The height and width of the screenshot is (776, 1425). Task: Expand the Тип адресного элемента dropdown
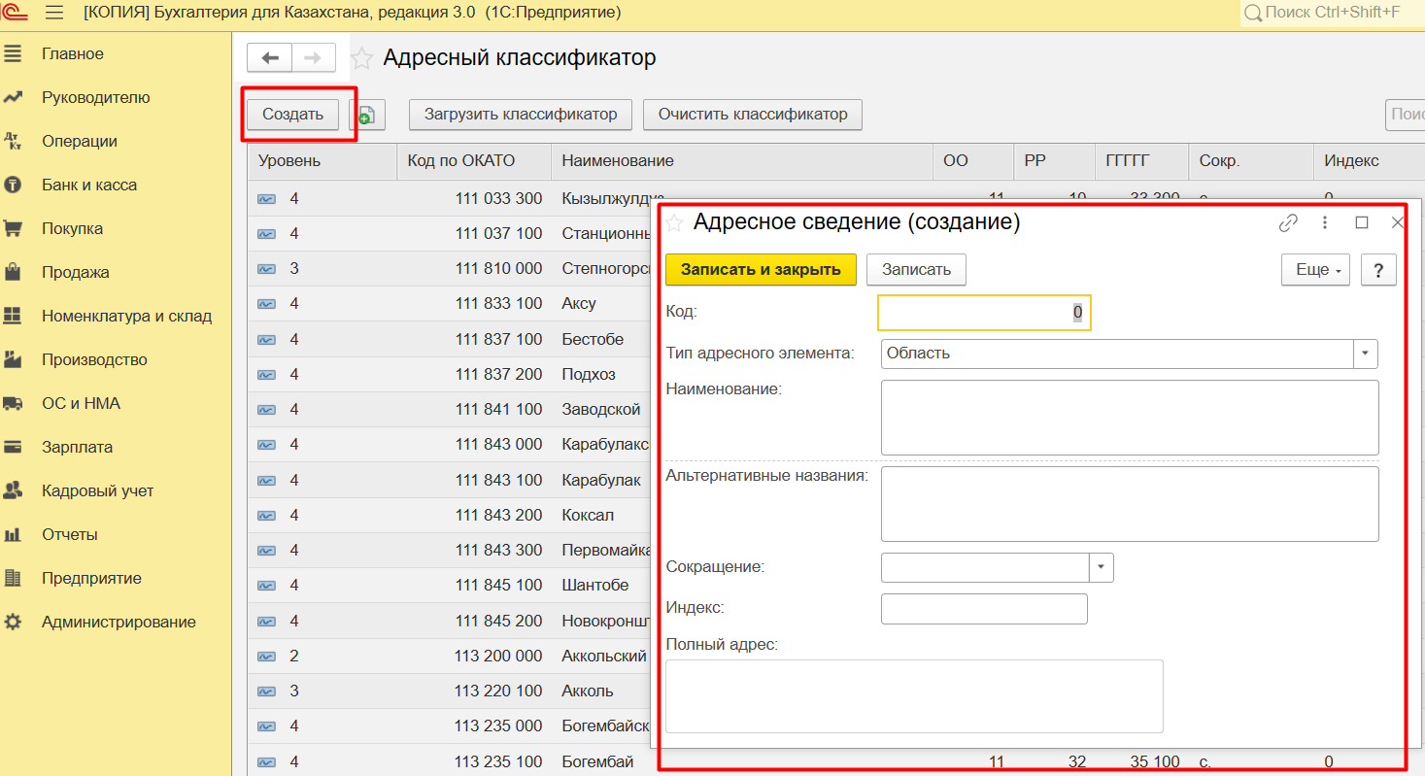(x=1366, y=354)
